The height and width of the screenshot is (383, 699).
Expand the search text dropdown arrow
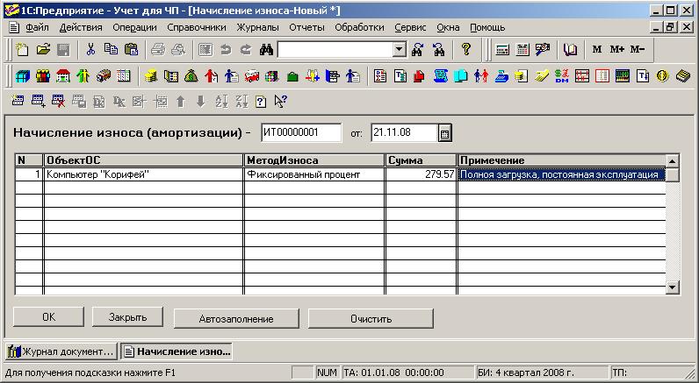(400, 50)
